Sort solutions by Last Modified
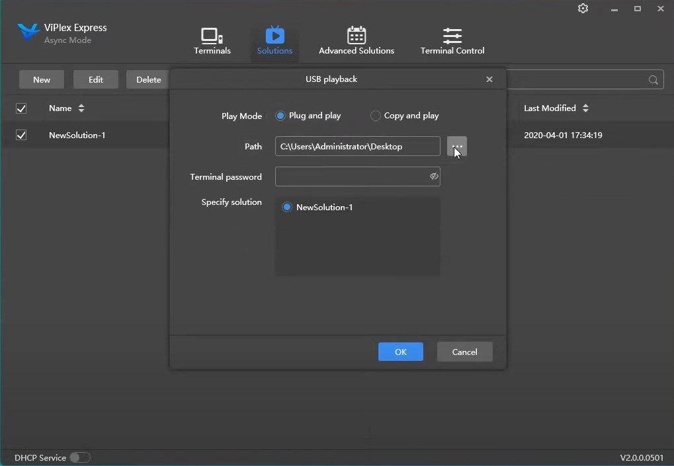Screen dimensions: 674x466 (x=586, y=108)
